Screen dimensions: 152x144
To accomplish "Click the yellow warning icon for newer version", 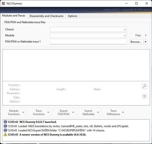I will tap(5, 135).
